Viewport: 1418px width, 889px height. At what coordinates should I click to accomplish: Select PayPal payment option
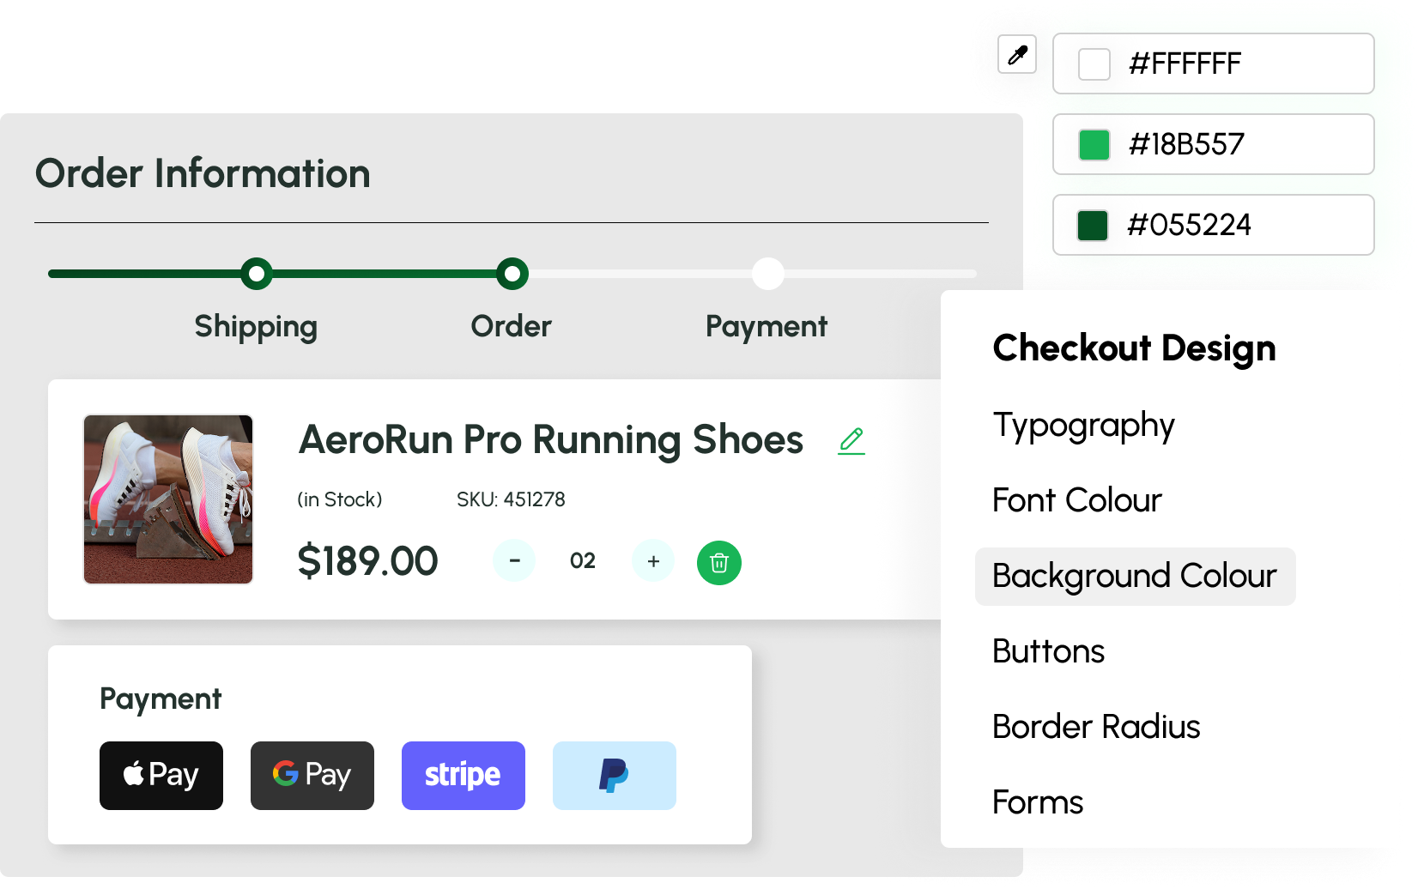615,776
